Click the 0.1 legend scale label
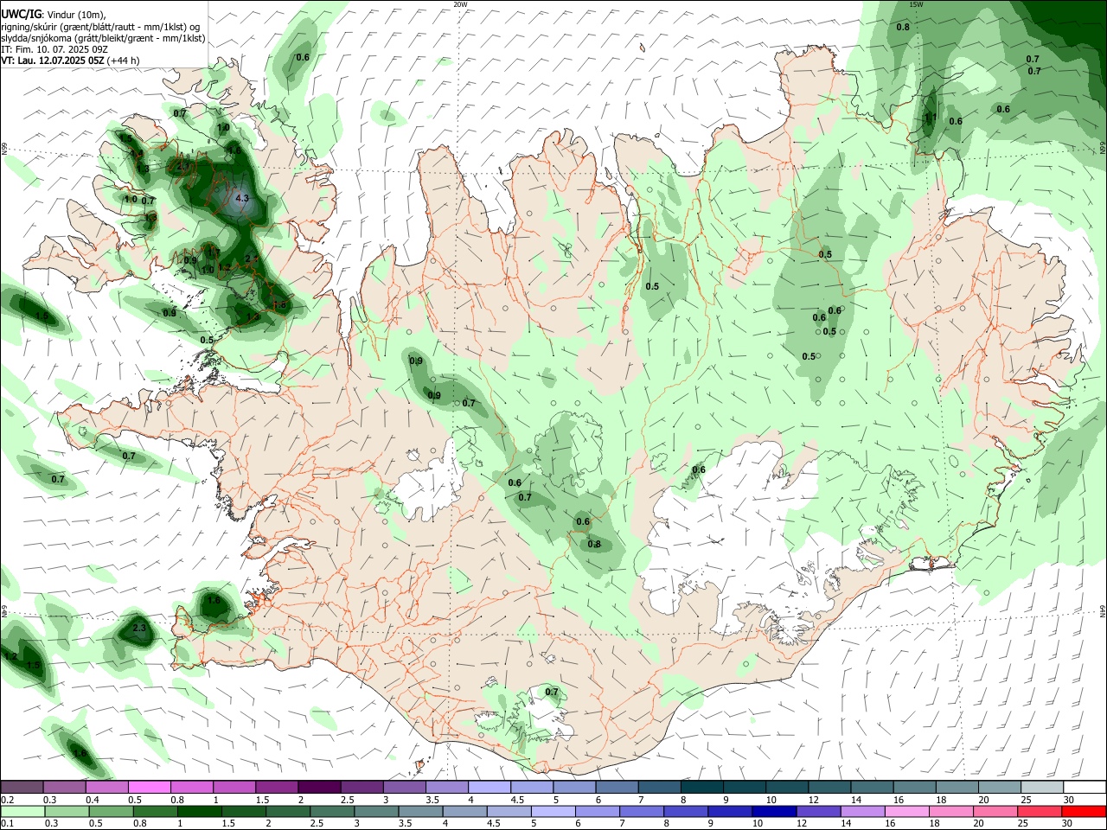This screenshot has width=1107, height=830. 8,823
